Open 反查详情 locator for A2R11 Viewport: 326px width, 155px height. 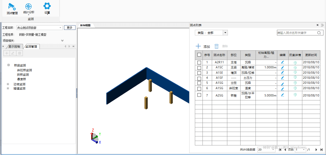point(295,63)
